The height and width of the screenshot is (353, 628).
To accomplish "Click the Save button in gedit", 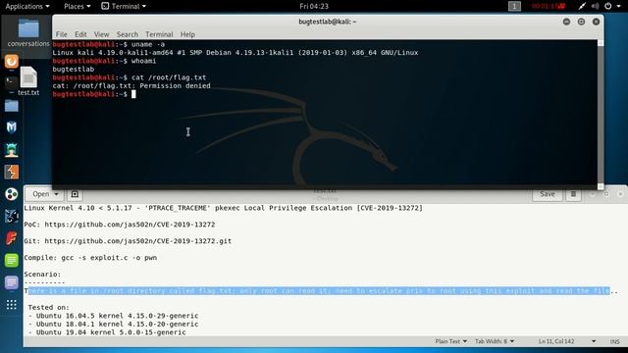I will point(548,194).
